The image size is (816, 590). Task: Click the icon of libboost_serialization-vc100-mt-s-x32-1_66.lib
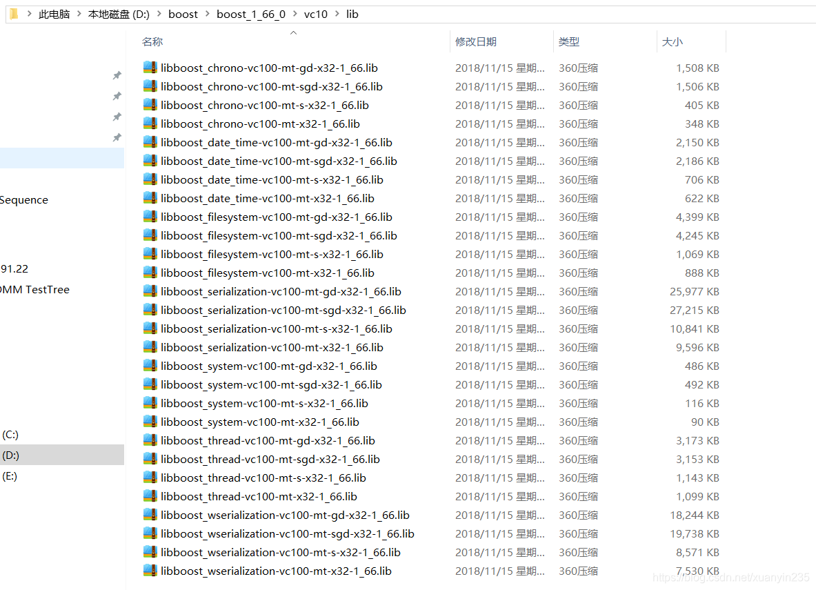(150, 328)
